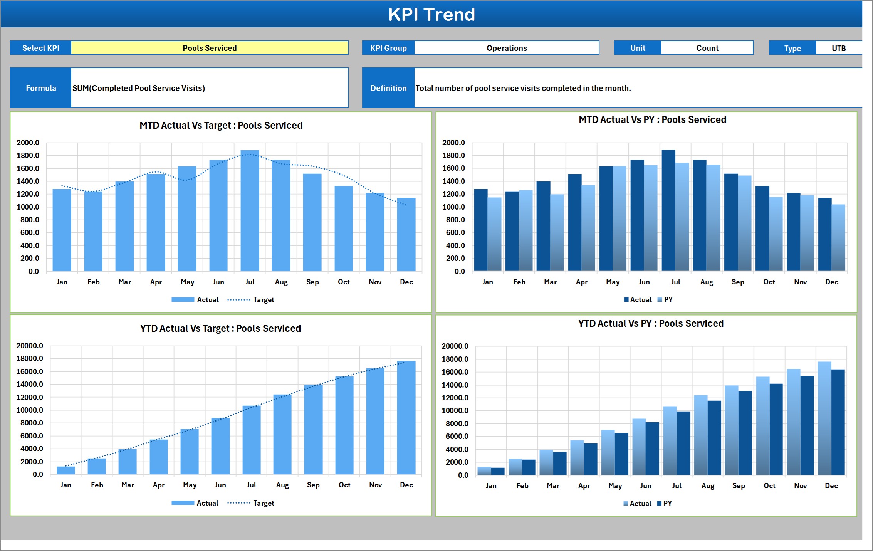Click the Type label cell

tap(792, 48)
